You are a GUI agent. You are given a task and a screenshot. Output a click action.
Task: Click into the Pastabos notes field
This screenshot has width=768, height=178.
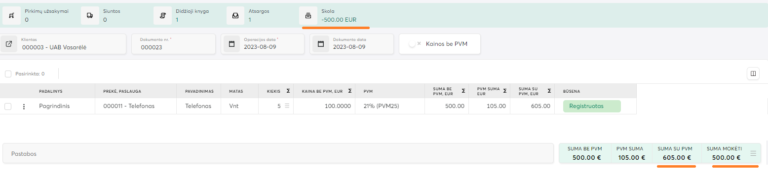point(278,153)
